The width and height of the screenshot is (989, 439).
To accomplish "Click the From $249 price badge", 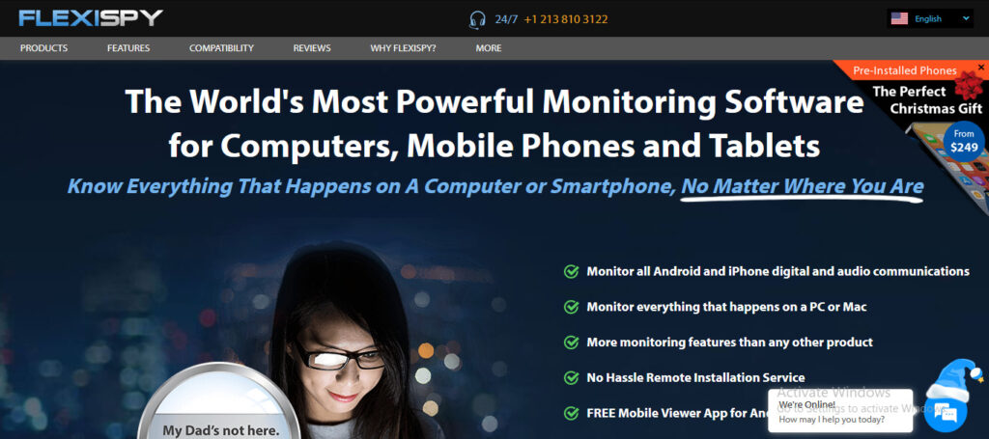I will (x=964, y=142).
